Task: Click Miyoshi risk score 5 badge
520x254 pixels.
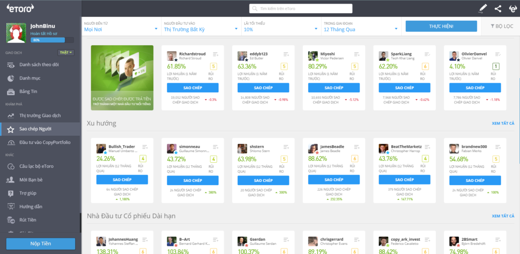Action: pos(355,66)
